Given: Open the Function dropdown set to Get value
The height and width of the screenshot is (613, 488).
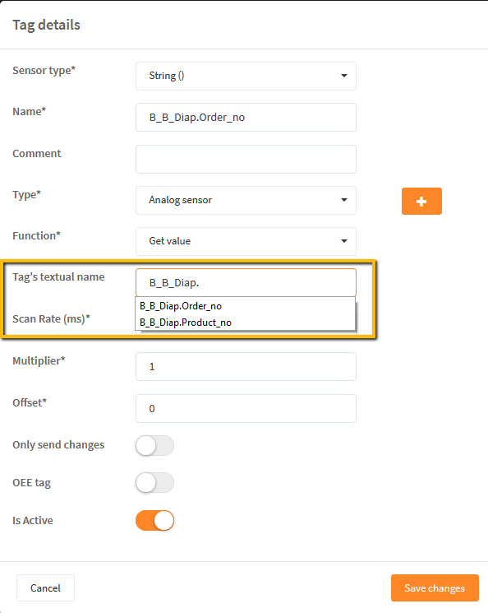Looking at the screenshot, I should (246, 241).
